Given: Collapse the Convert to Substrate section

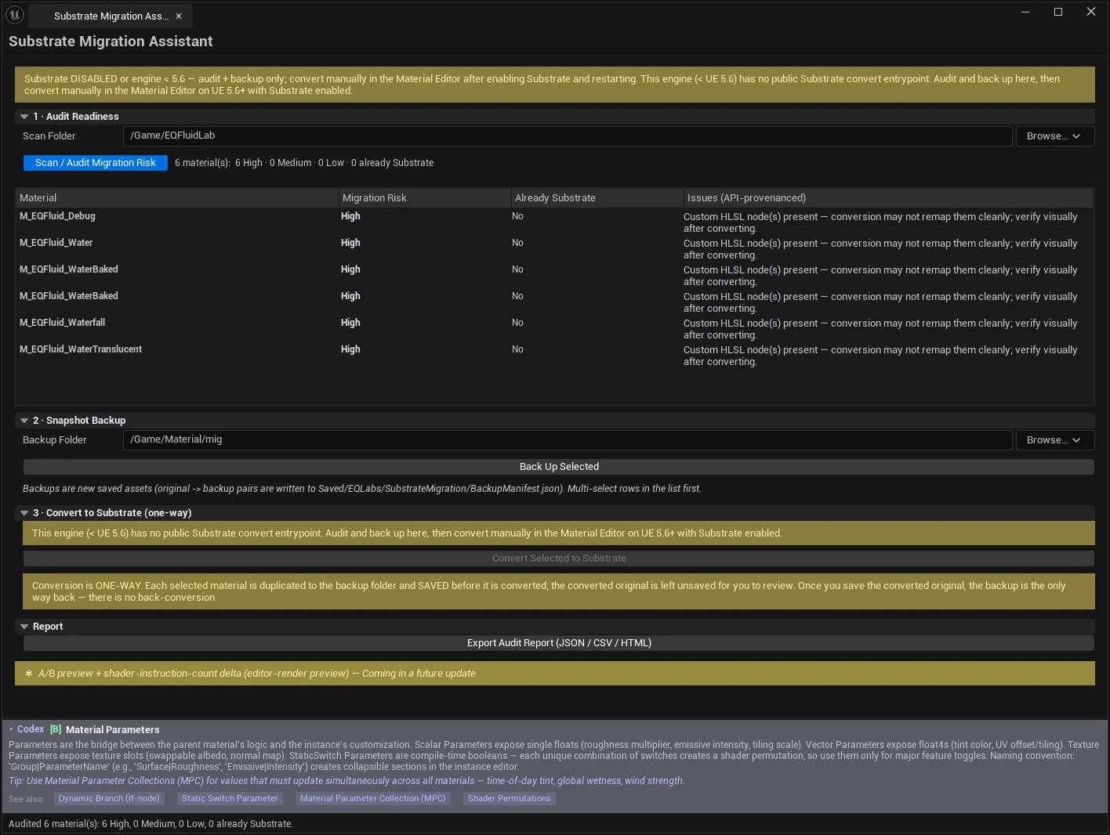Looking at the screenshot, I should click(24, 513).
